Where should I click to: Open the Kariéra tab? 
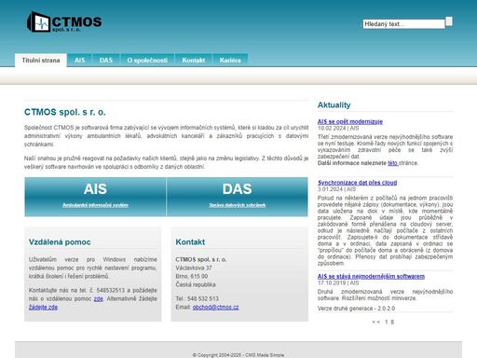[x=230, y=61]
